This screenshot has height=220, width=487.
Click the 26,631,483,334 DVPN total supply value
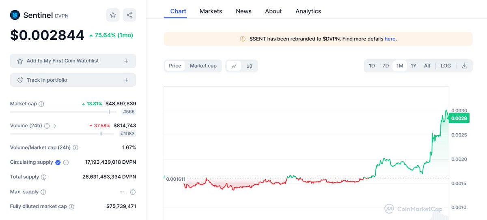point(109,177)
